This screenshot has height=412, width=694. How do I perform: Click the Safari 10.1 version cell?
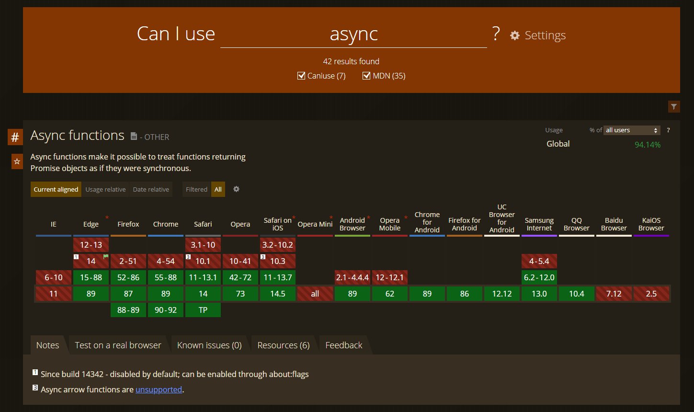203,261
